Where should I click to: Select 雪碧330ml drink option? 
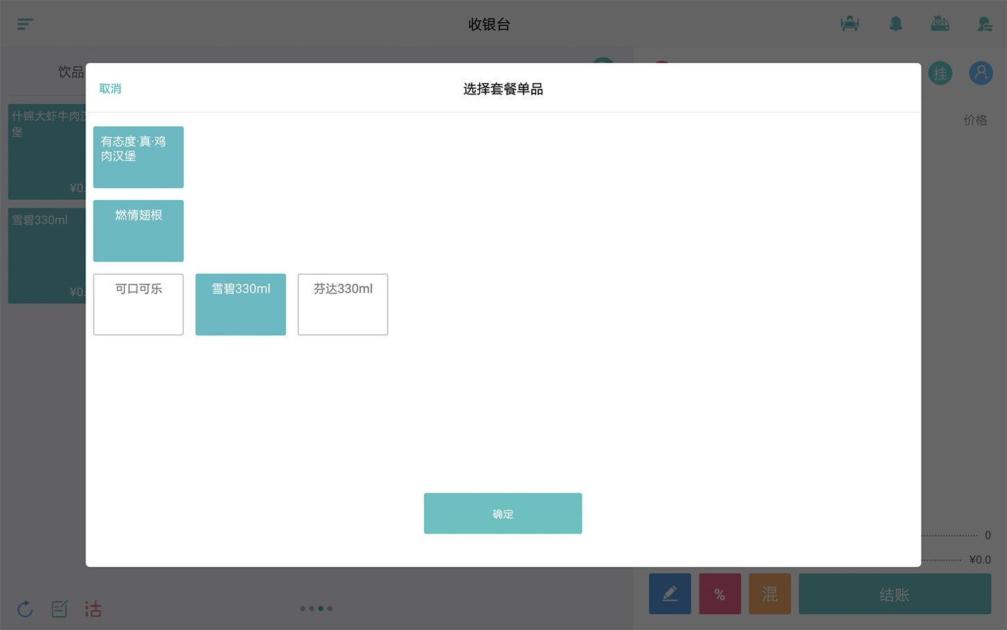pyautogui.click(x=241, y=305)
